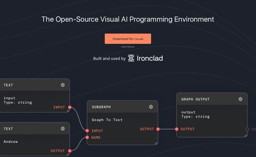Click the Ironclad wordmark text
256x157 pixels.
[150, 58]
